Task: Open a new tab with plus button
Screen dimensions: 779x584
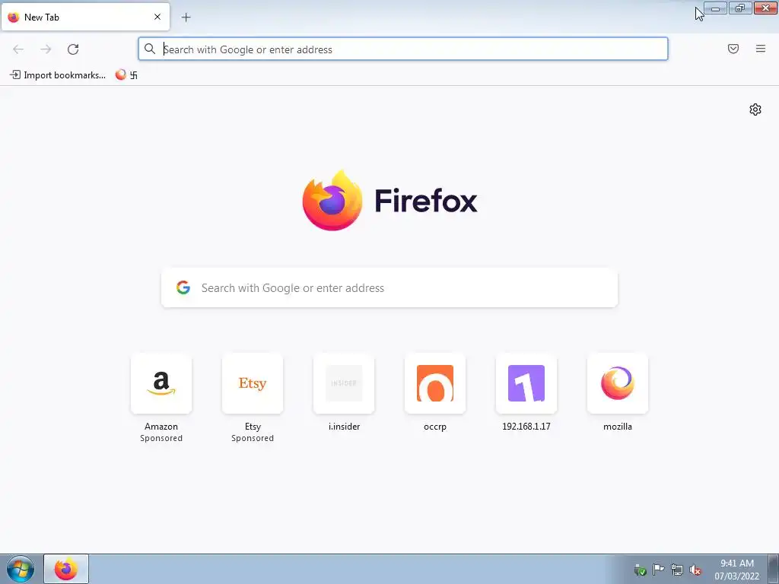Action: [x=186, y=17]
